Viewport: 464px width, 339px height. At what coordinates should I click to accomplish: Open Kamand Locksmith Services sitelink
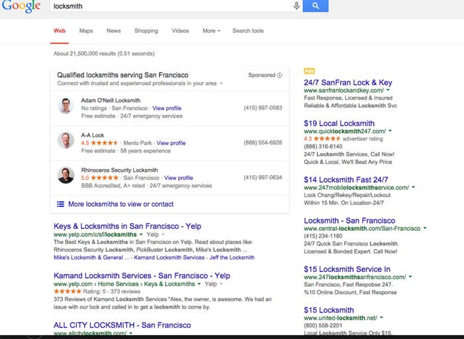[169, 257]
